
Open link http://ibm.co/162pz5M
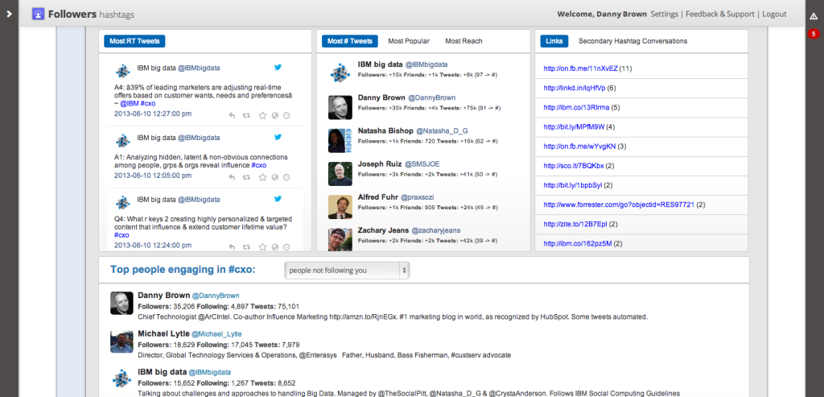578,243
